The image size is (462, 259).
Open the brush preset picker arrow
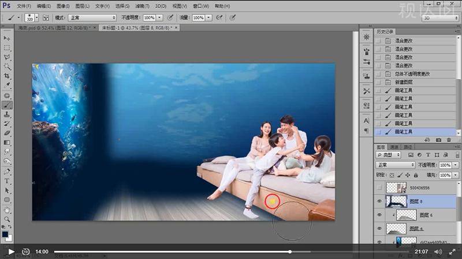(37, 18)
